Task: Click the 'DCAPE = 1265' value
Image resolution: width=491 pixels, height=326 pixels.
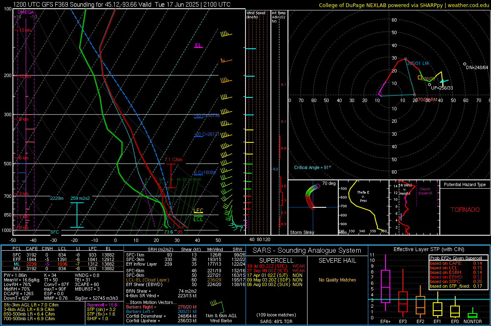Action: click(19, 294)
